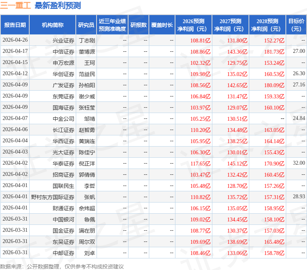Image resolution: width=307 pixels, height=270 pixels.
Task: Click the 数据来源 footnote text
Action: click(x=62, y=267)
